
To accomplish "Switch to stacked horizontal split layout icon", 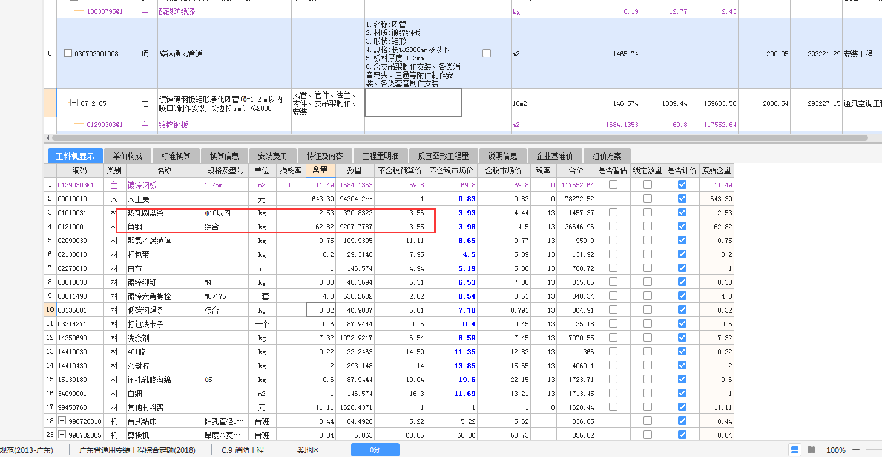I will (794, 450).
